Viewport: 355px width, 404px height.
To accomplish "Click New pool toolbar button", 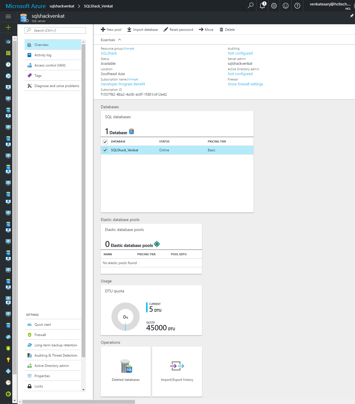I will coord(111,30).
